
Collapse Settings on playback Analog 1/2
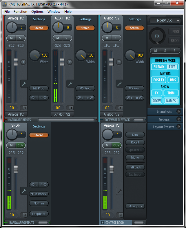(135, 19)
